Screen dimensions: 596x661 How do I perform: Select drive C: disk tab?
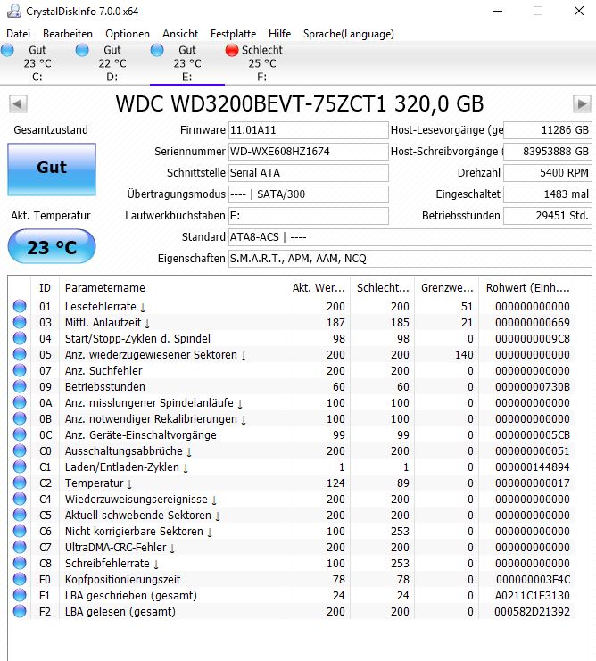coord(37,63)
